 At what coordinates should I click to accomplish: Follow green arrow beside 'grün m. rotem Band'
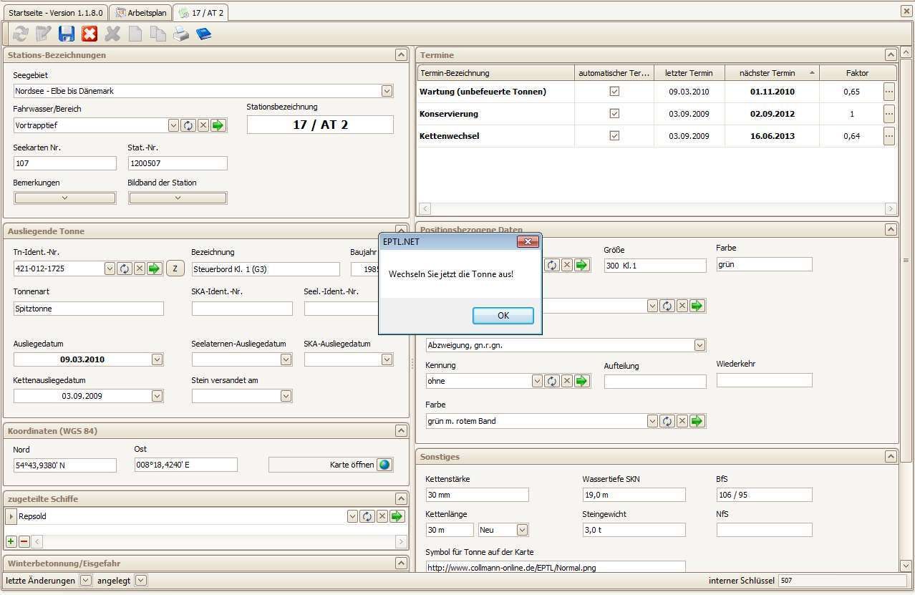697,421
